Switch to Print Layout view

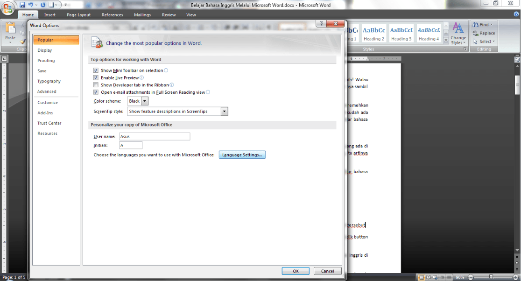[421, 277]
